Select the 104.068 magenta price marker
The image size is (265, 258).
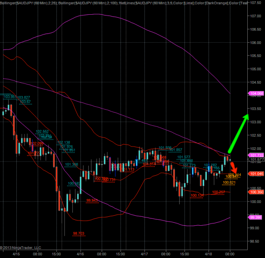coord(256,93)
